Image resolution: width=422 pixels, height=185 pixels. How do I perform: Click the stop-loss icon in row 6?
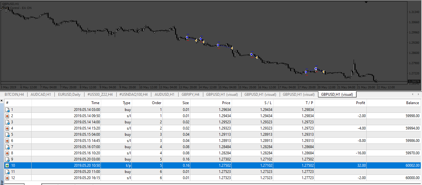point(7,141)
